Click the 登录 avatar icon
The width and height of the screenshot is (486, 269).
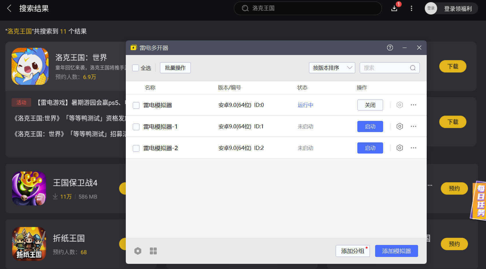pyautogui.click(x=431, y=8)
